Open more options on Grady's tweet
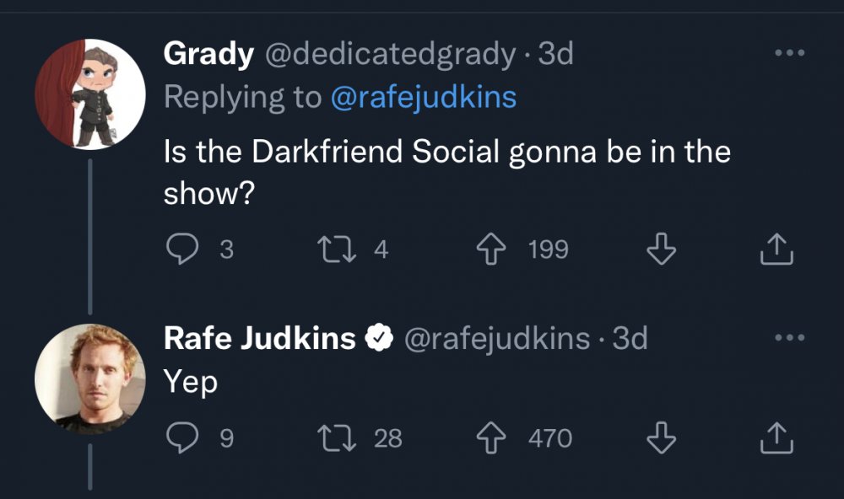Screen dimensions: 844x499 [789, 53]
